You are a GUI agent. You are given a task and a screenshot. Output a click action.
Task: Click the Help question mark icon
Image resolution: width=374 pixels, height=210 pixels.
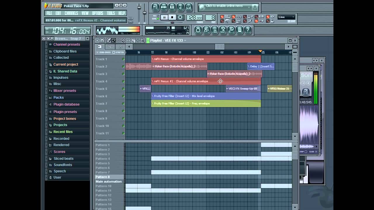pyautogui.click(x=248, y=30)
